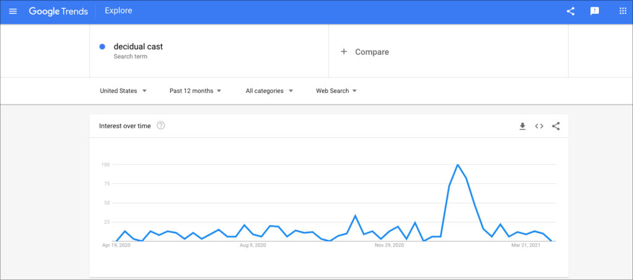Screen dimensions: 633x280
Task: Click the Explore header label
Action: [x=118, y=11]
